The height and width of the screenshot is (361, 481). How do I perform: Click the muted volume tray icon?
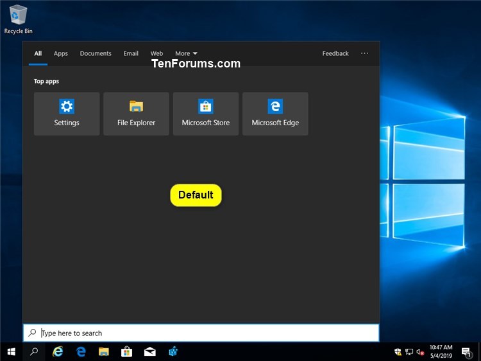[x=420, y=352]
